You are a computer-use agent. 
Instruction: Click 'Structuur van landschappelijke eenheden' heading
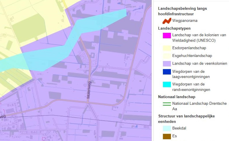coord(186,119)
